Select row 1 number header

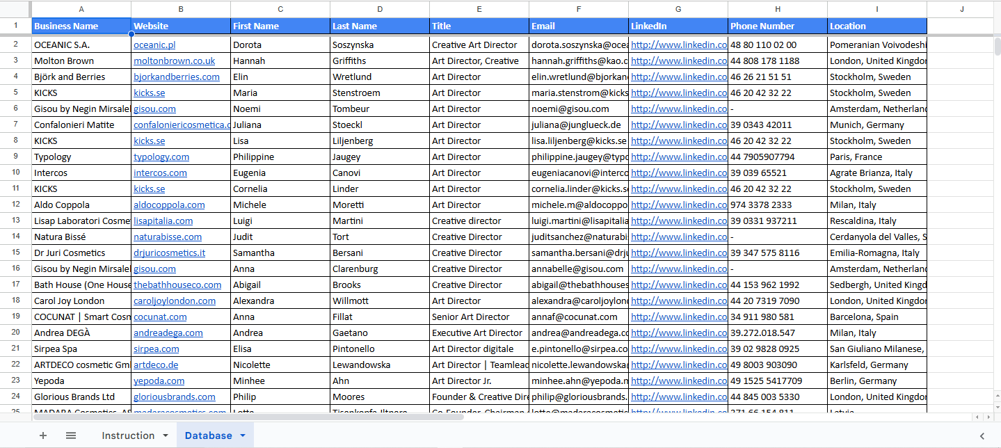point(15,26)
